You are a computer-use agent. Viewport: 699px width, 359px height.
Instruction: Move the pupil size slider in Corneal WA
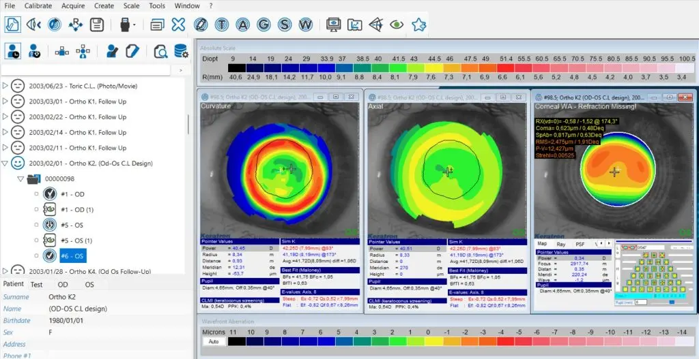coord(672,302)
